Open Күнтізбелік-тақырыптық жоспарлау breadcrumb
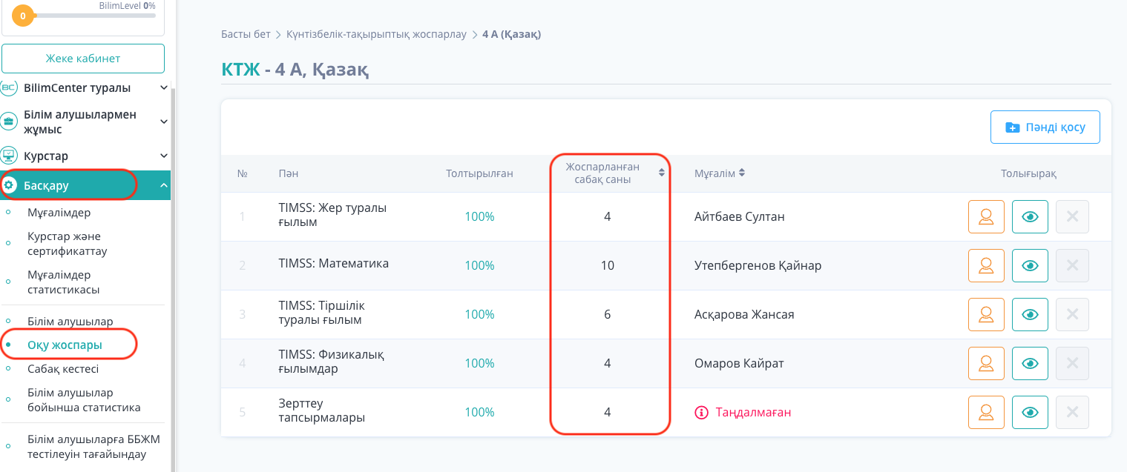The image size is (1127, 472). tap(376, 34)
